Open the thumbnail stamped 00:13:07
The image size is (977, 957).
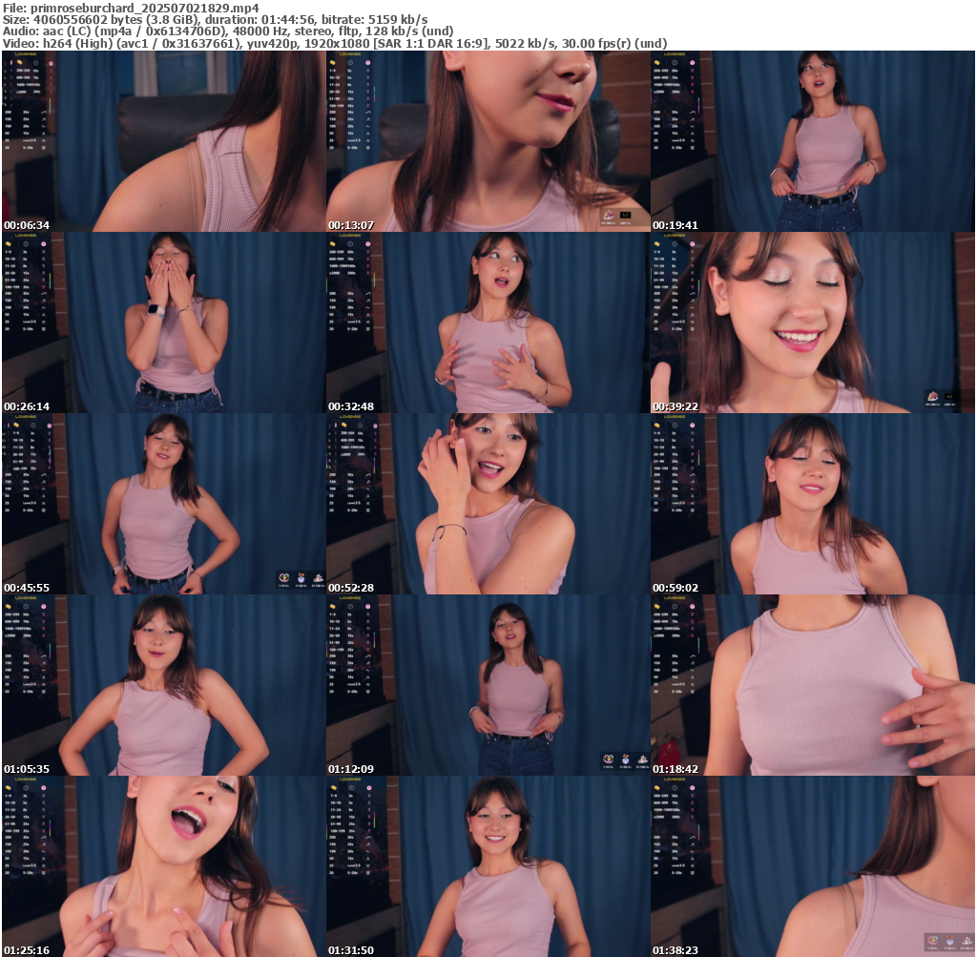click(488, 141)
